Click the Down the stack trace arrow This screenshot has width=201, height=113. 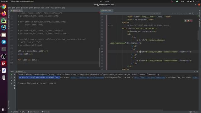14,77
